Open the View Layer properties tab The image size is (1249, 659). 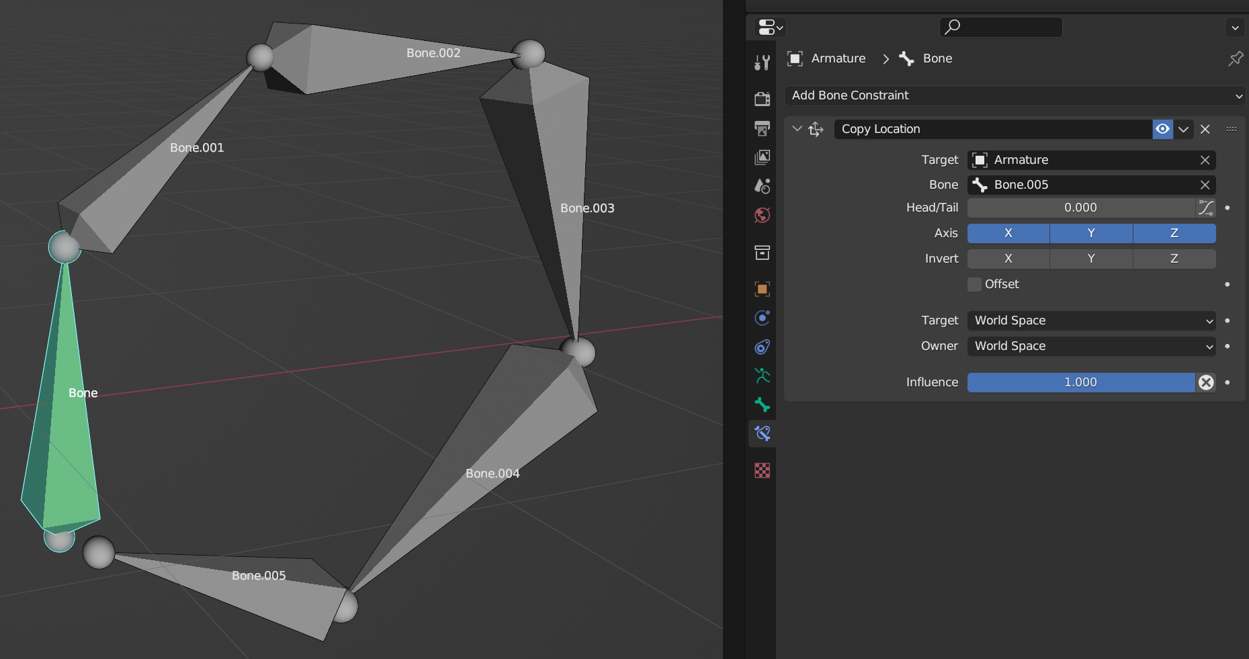[762, 157]
